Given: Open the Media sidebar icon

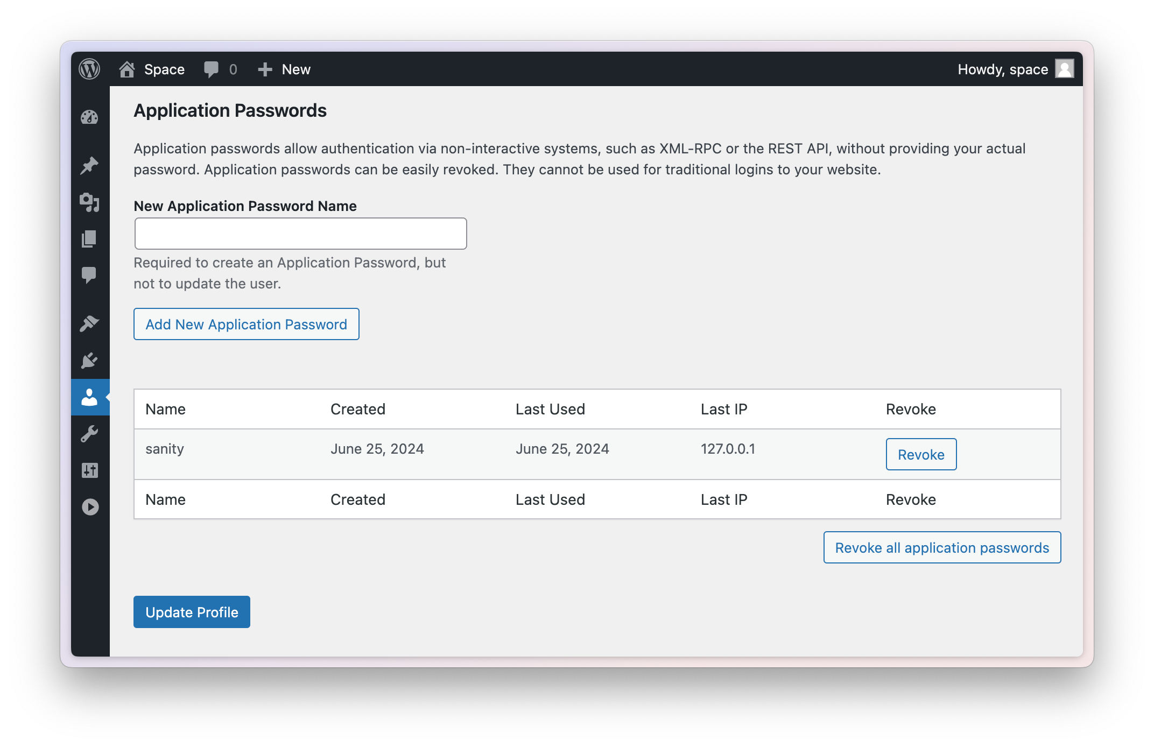Looking at the screenshot, I should click(90, 202).
